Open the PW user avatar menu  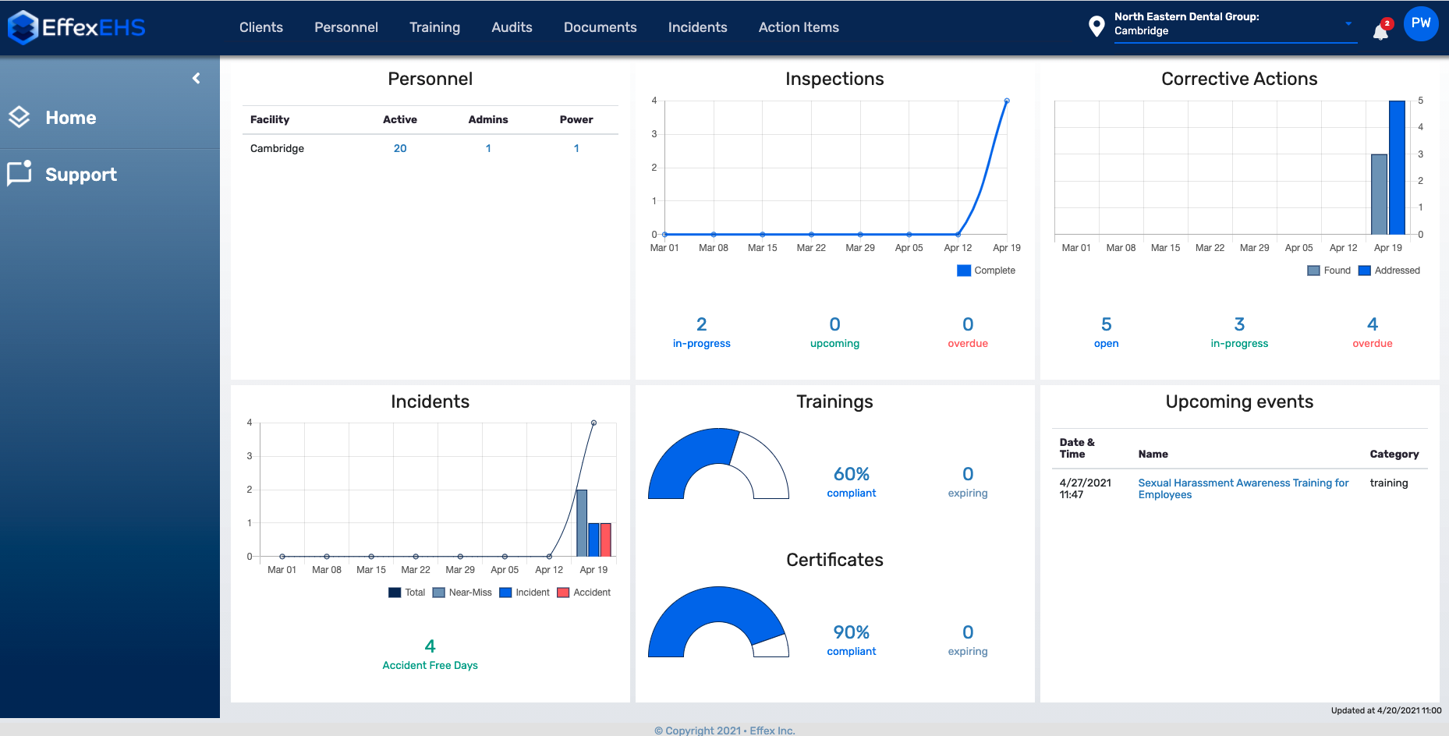(1421, 23)
